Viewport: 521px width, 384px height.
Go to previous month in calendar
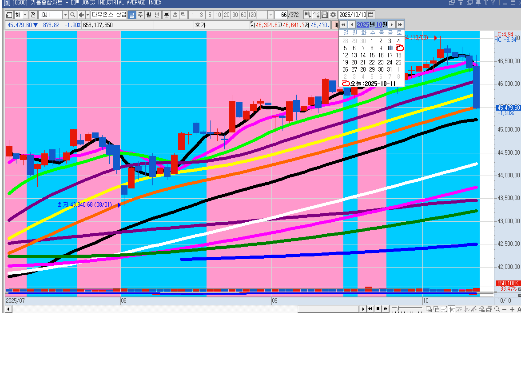[352, 24]
